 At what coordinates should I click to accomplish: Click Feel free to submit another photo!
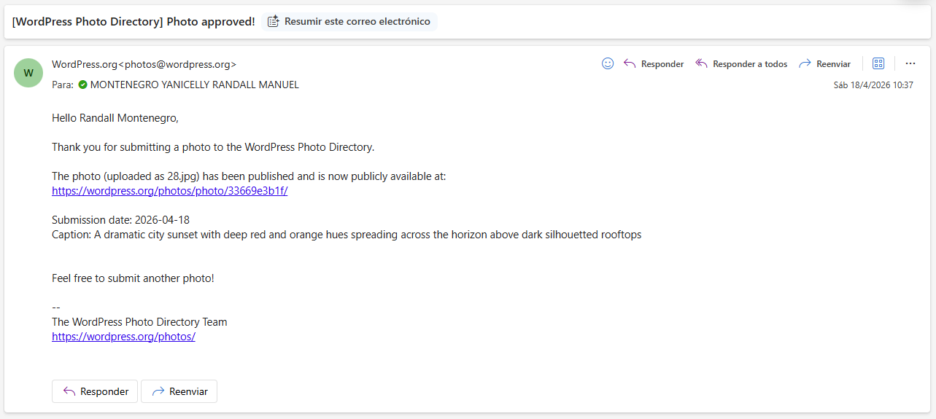pos(133,278)
